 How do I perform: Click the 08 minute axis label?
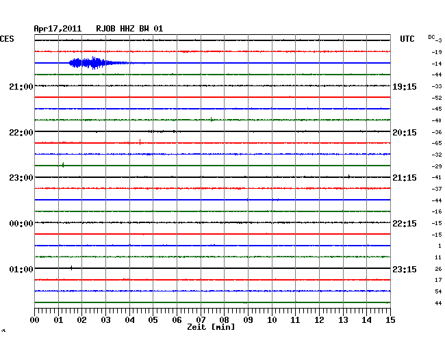click(224, 320)
